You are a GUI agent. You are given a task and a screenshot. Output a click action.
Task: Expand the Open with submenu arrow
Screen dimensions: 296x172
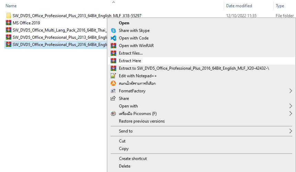point(291,106)
